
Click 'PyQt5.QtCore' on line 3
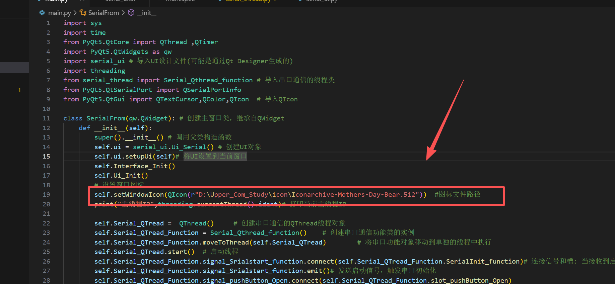click(106, 42)
